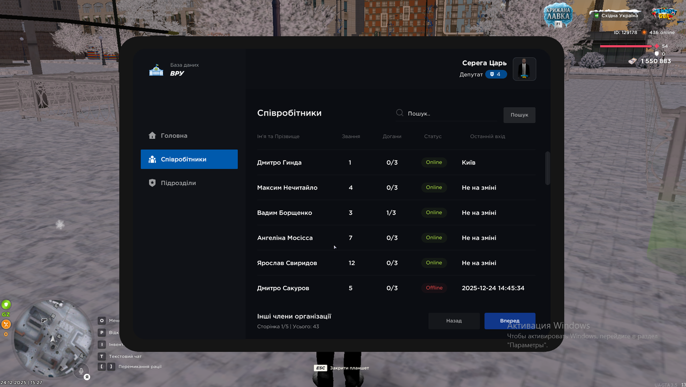Click the blue rank badge showing 4
The width and height of the screenshot is (686, 387).
[x=496, y=74]
